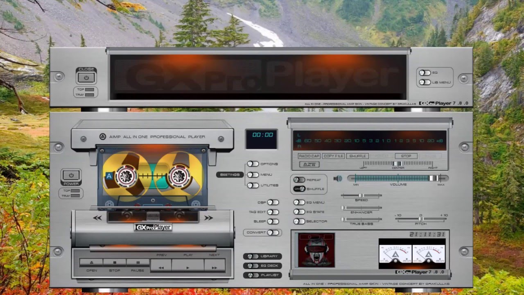Click the 21:11:31 clock display
Viewport: 524px width, 295px height.
(428, 234)
